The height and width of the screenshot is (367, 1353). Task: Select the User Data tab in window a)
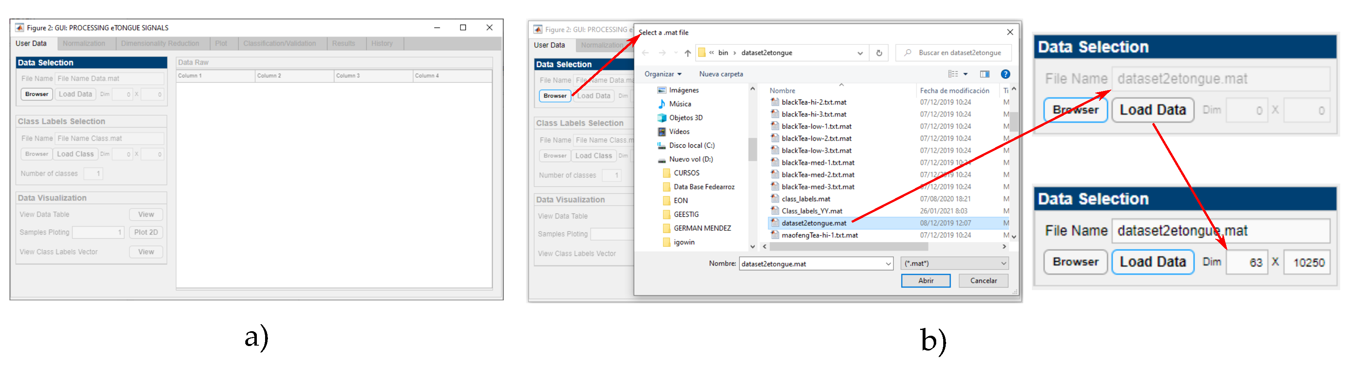tap(31, 44)
